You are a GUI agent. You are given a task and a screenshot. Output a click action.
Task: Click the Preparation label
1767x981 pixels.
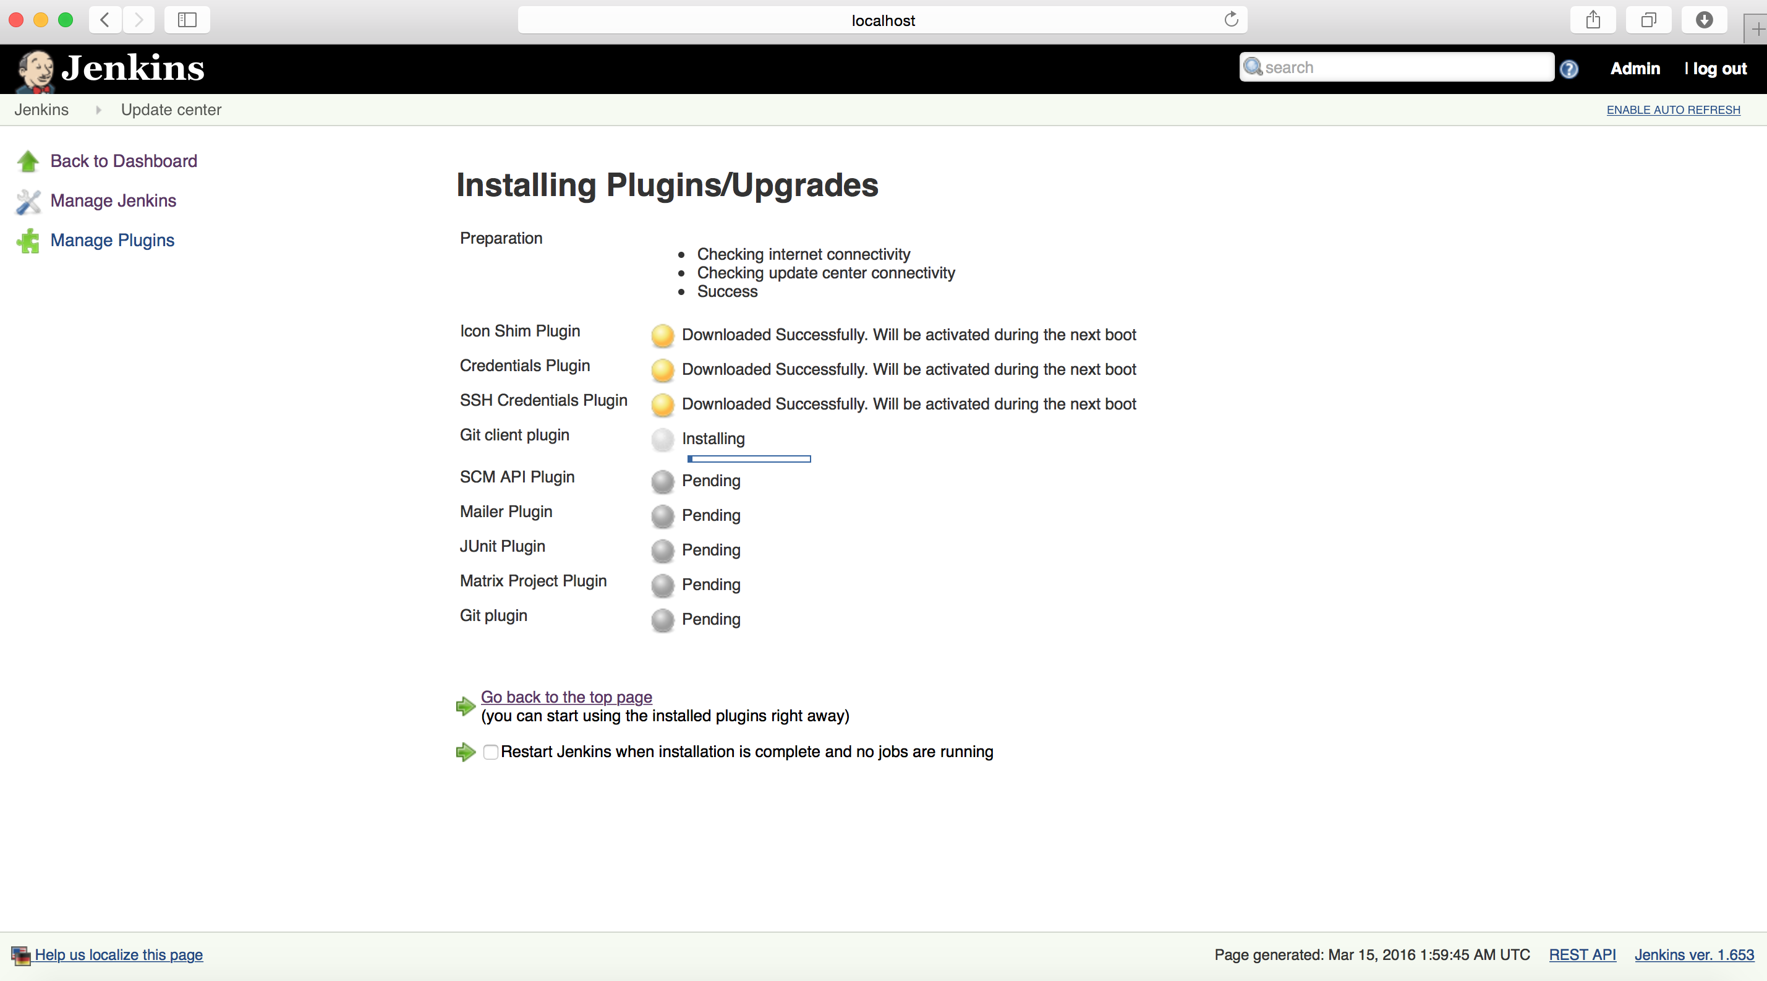501,239
